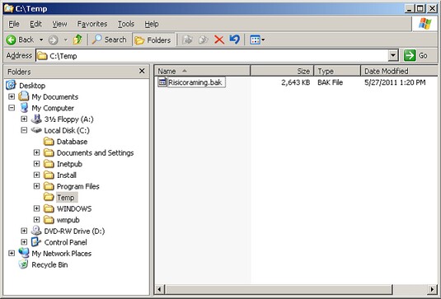Open the Help menu

tap(152, 24)
